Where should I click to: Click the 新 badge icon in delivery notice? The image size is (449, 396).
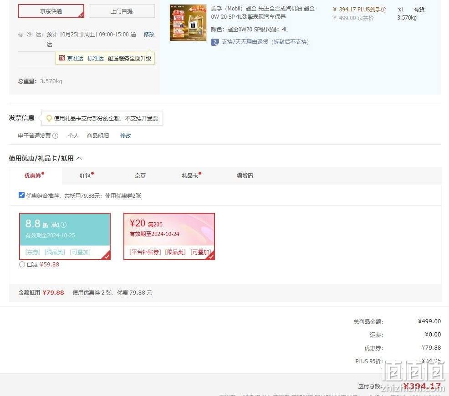pyautogui.click(x=62, y=58)
